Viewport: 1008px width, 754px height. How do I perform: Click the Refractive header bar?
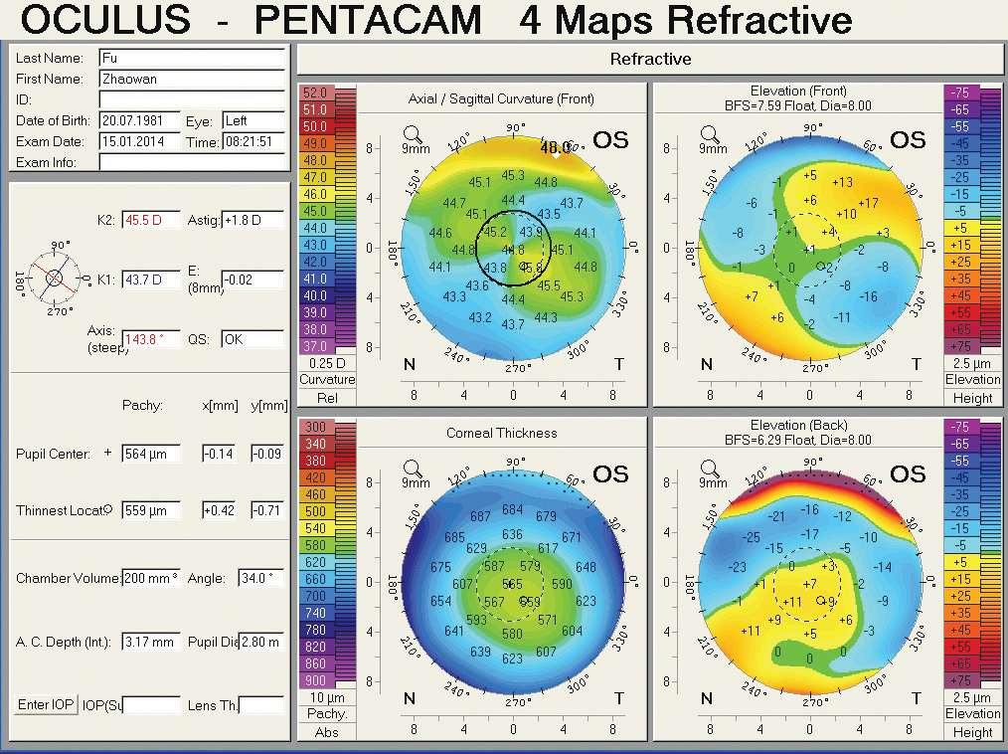(x=650, y=60)
